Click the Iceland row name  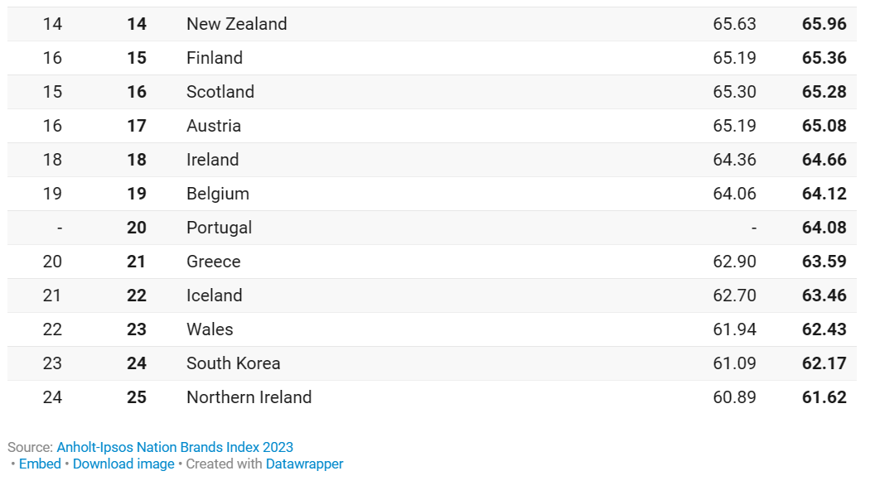click(x=214, y=296)
